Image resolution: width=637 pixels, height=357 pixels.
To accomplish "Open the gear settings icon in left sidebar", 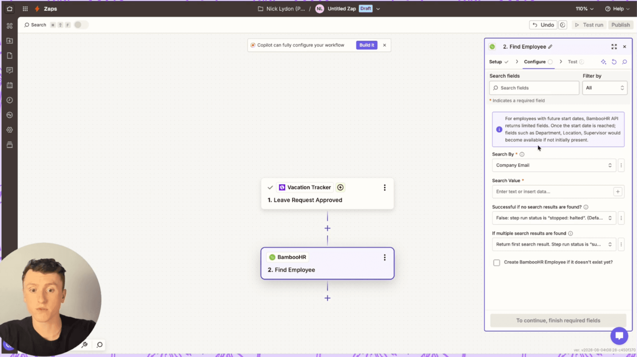I will pyautogui.click(x=10, y=130).
